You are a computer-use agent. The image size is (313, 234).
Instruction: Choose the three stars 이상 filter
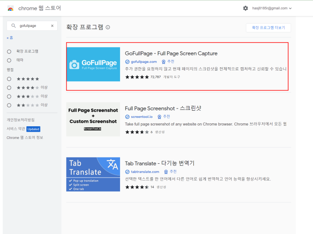pyautogui.click(x=9, y=96)
